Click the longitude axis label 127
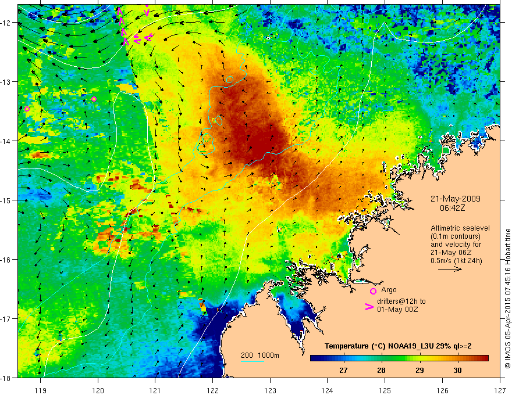The image size is (512, 395). coord(500,390)
